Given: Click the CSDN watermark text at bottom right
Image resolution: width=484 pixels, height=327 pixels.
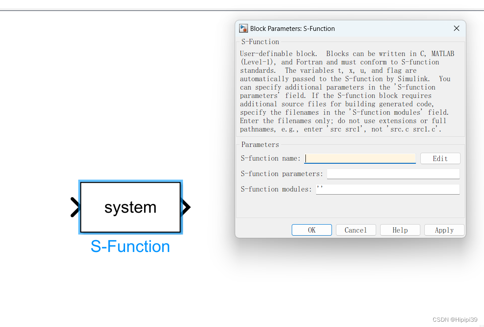Looking at the screenshot, I should pos(454,319).
